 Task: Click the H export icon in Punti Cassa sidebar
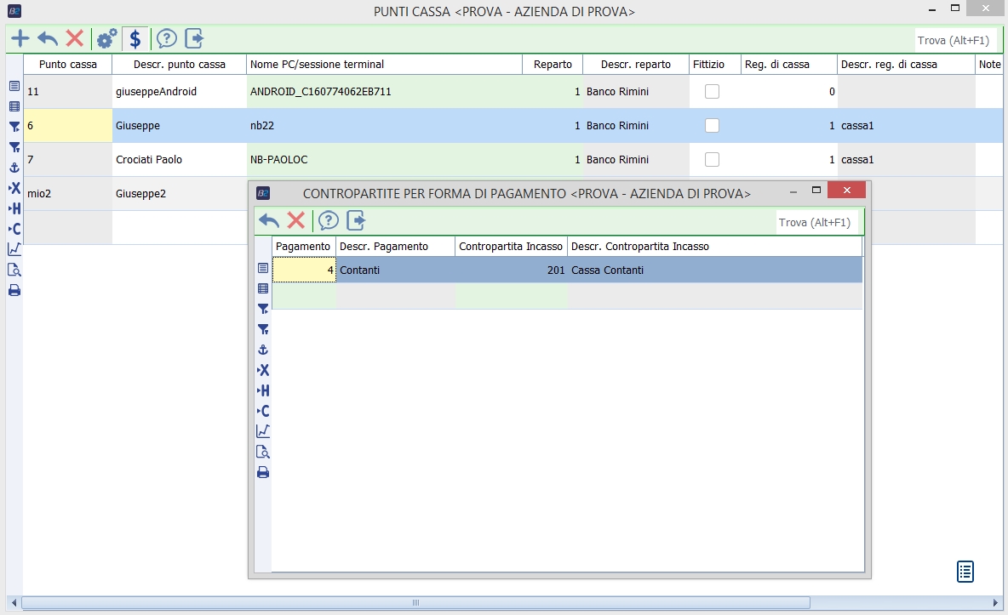pyautogui.click(x=14, y=208)
